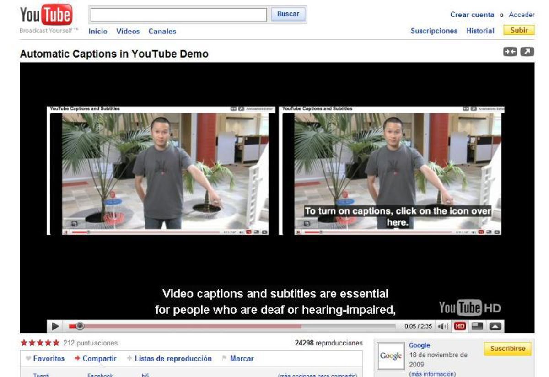549x377 pixels.
Task: Click the pop-out video icon above player
Action: (x=527, y=52)
